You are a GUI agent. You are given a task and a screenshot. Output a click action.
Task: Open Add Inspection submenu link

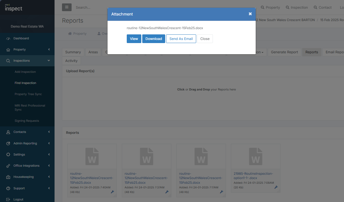[x=25, y=72]
